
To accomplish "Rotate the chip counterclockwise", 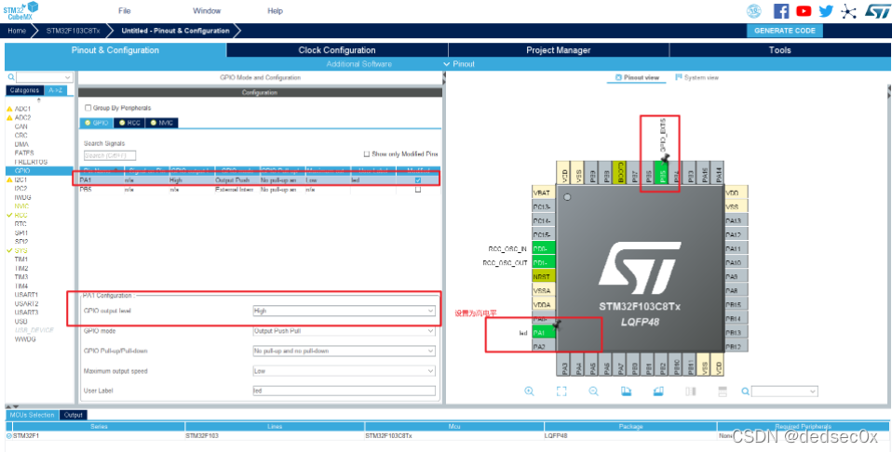I will 658,392.
